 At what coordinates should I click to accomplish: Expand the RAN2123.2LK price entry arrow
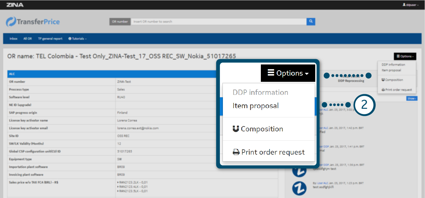pos(118,183)
